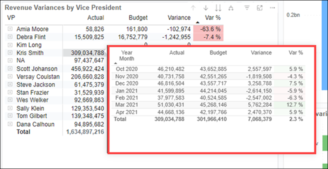Click the drill up arrow icon
Image resolution: width=328 pixels, height=169 pixels.
[193, 8]
